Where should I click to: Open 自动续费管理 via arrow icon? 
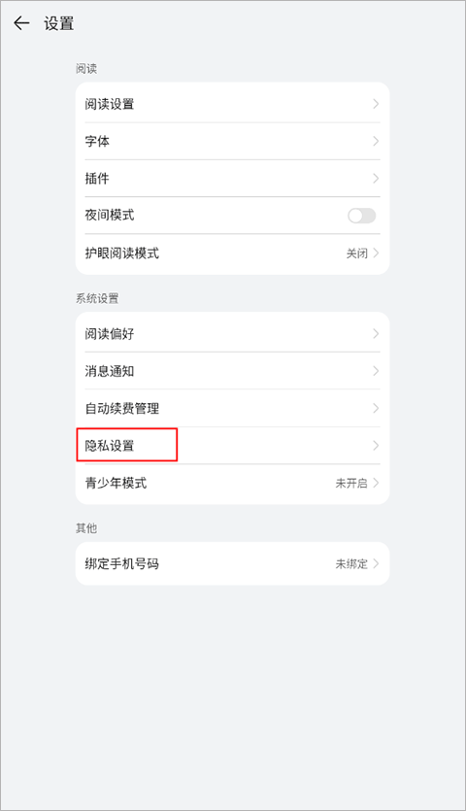[376, 408]
